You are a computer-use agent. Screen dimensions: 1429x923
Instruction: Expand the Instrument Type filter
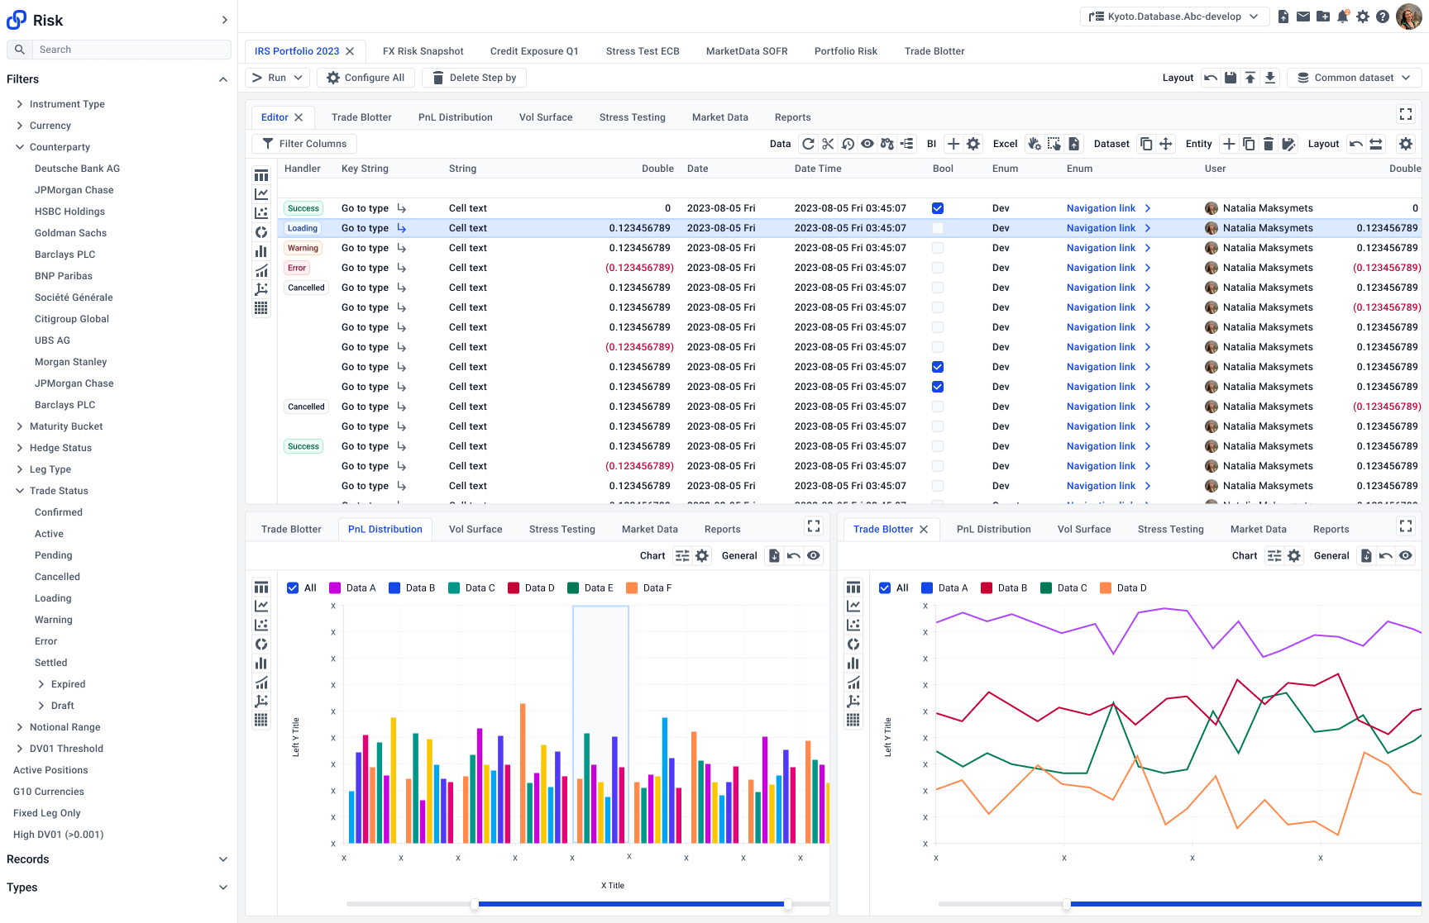pos(20,104)
